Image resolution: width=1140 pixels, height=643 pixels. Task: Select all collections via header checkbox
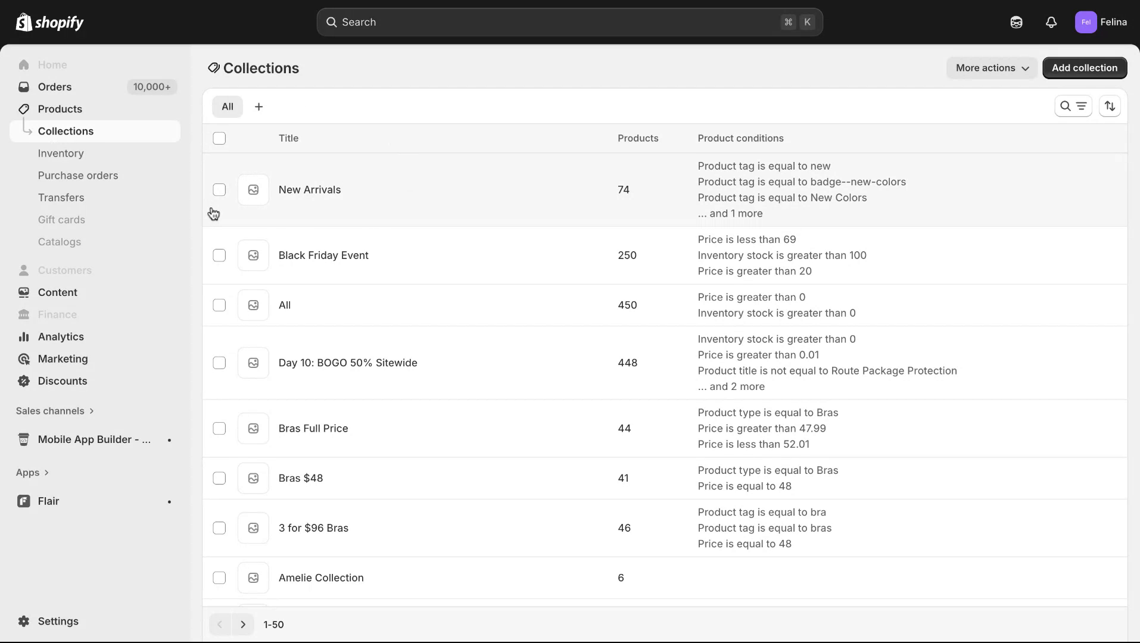219,138
